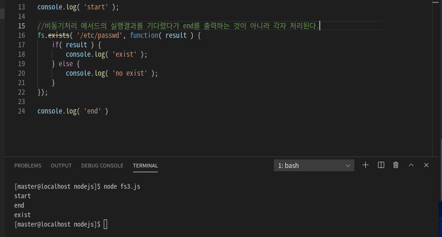The height and width of the screenshot is (237, 442).
Task: Click 'node fs3.js' command in terminal
Action: tap(122, 186)
